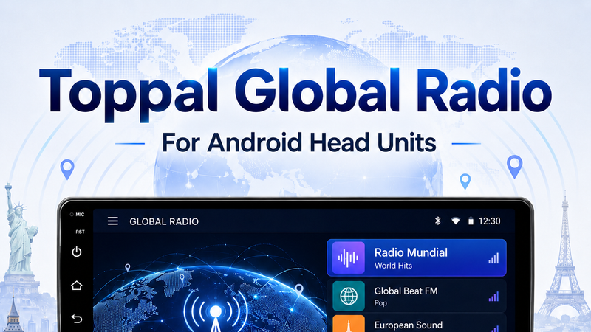
Task: Select the European Sound orange icon
Action: pos(349,324)
